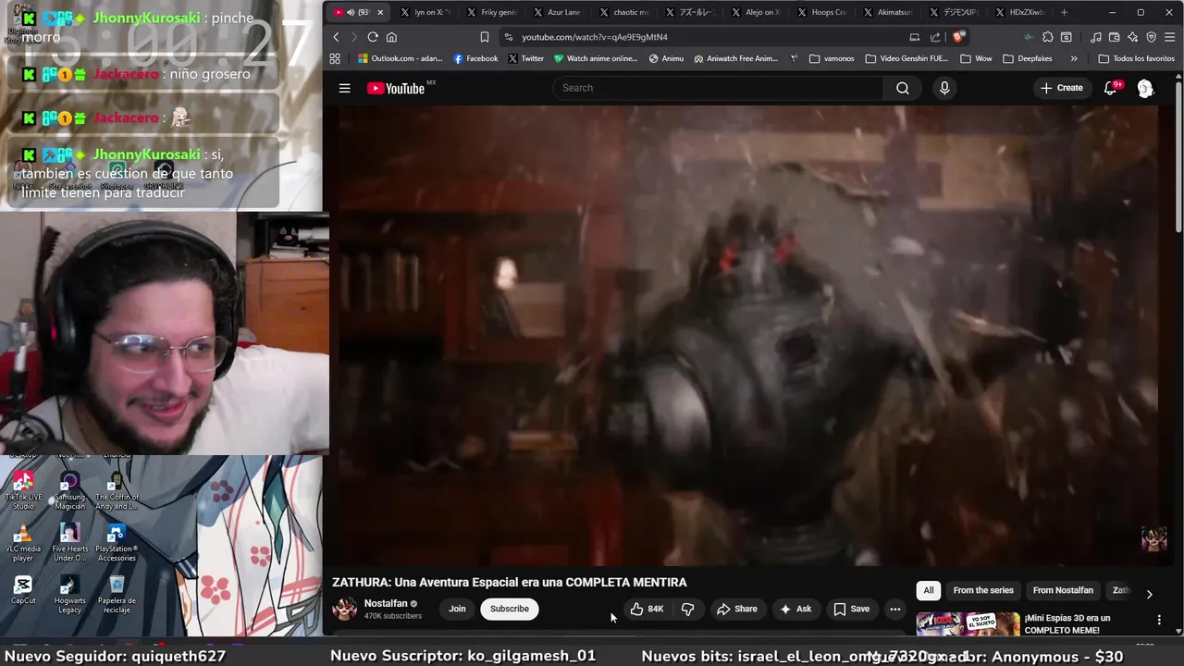Open the Outlook.com bookmark

pyautogui.click(x=400, y=58)
